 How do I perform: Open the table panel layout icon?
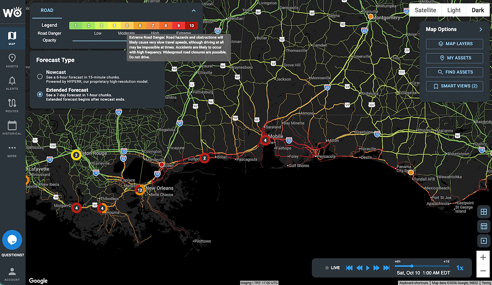483,226
